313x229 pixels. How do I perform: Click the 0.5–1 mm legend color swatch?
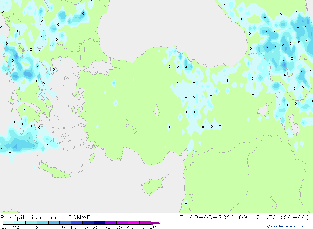pos(20,223)
